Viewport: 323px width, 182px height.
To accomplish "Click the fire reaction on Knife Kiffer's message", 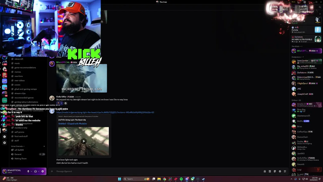I will pos(60,103).
